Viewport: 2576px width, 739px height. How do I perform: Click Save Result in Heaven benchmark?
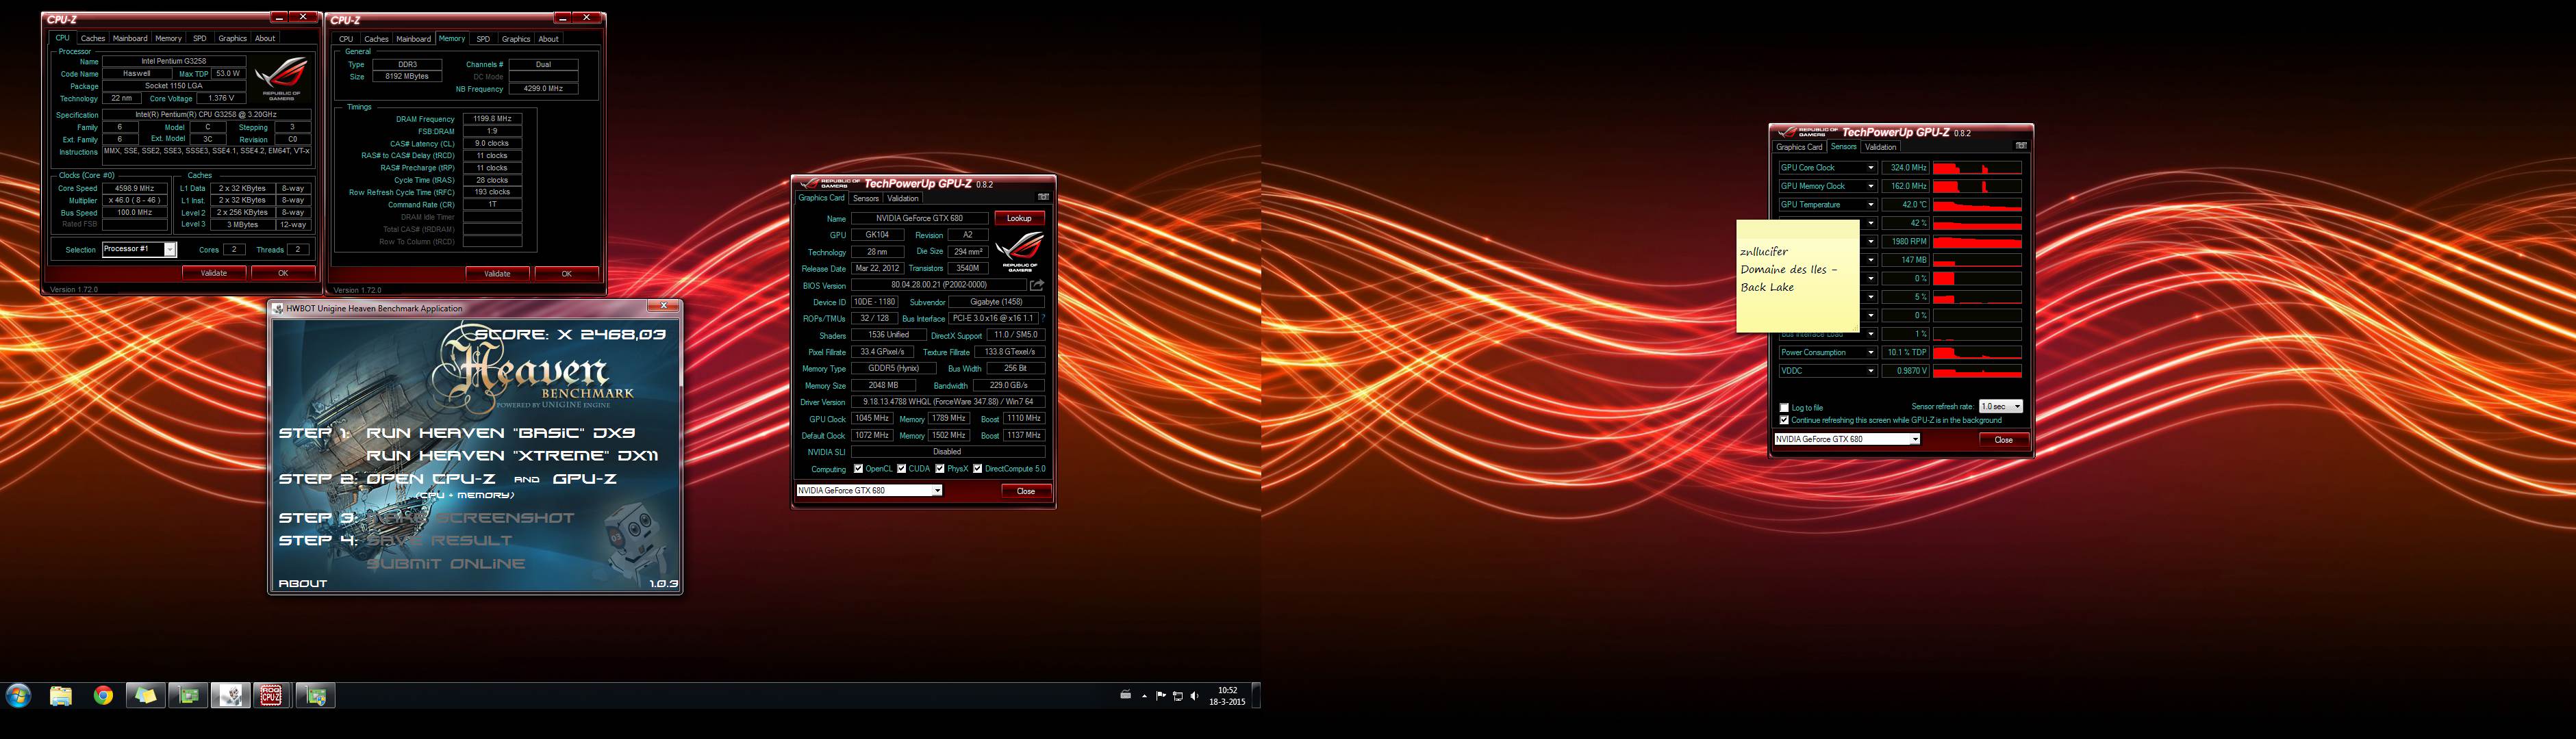pos(439,541)
